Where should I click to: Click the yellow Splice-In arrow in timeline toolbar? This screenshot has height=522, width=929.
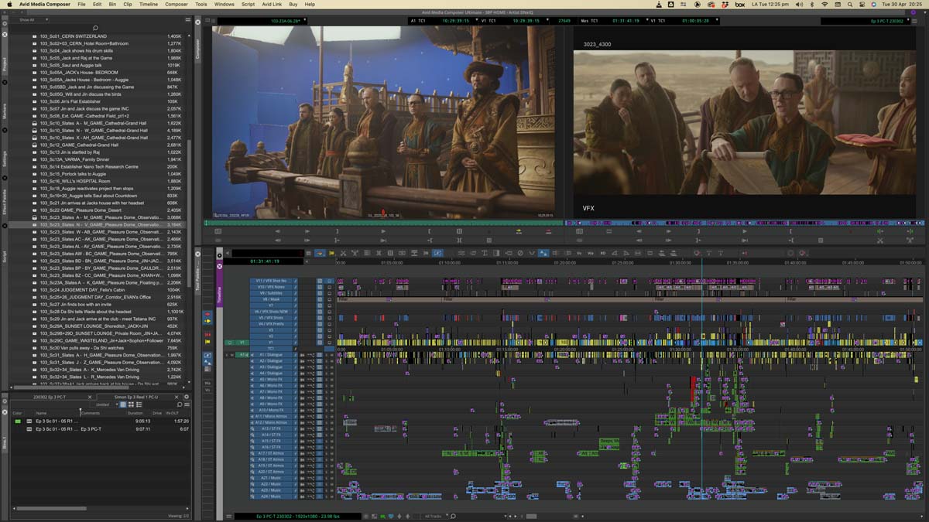point(331,253)
